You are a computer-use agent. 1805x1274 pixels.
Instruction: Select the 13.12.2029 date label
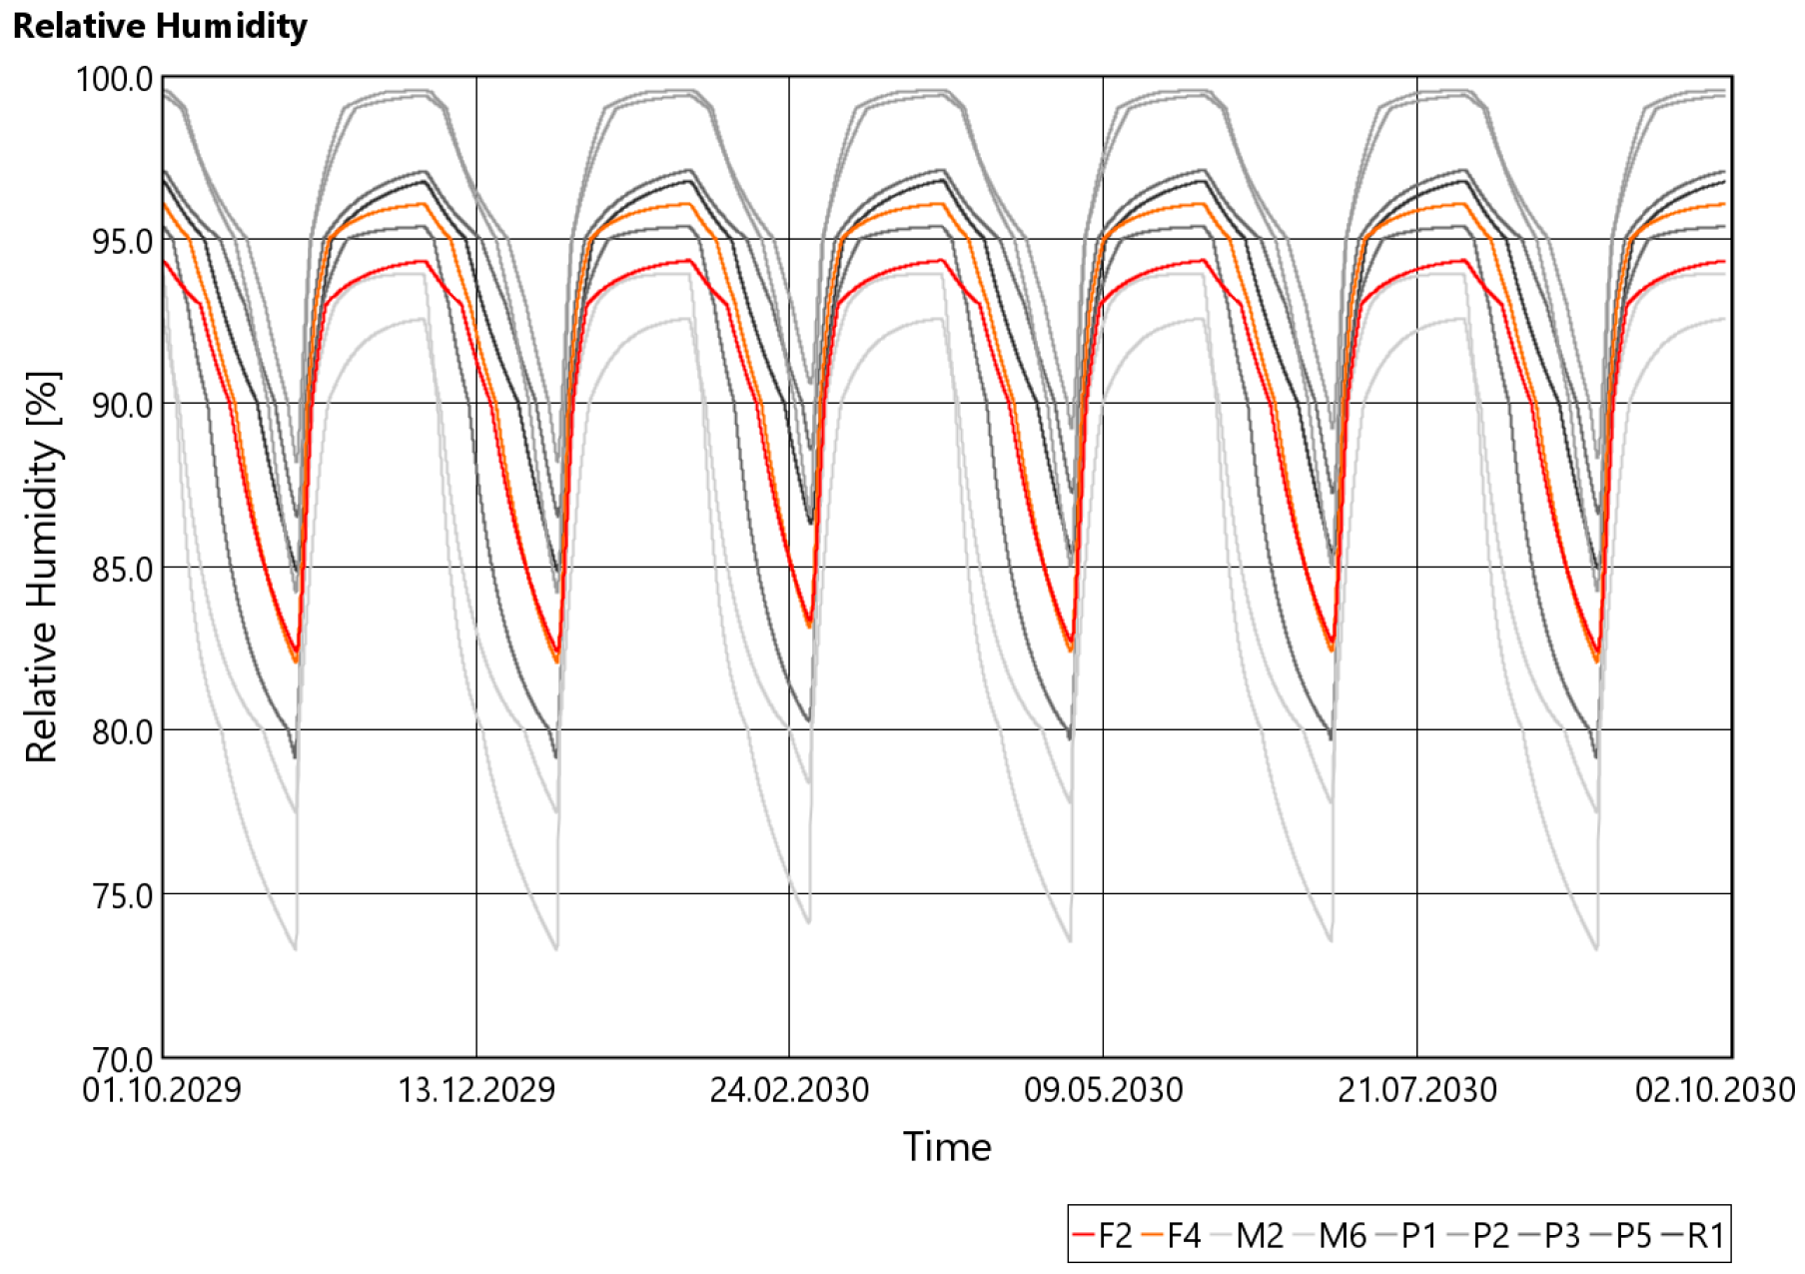(x=476, y=1089)
